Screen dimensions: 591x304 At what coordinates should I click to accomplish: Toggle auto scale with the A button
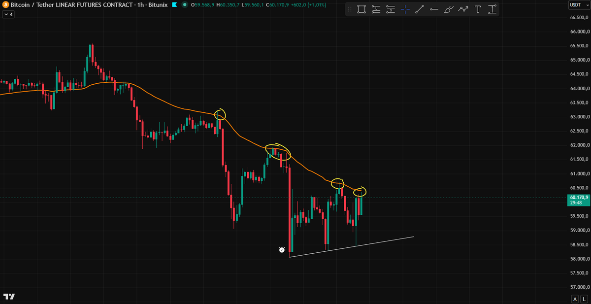575,299
